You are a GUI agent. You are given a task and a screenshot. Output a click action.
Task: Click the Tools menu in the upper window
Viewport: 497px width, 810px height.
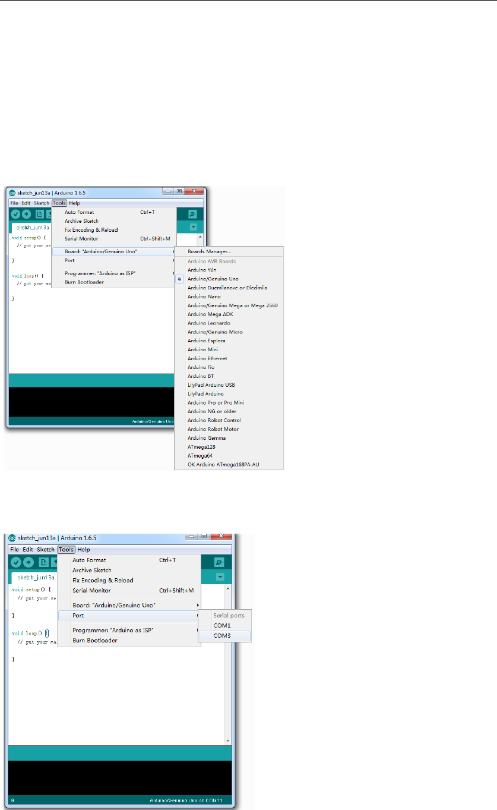pos(59,203)
